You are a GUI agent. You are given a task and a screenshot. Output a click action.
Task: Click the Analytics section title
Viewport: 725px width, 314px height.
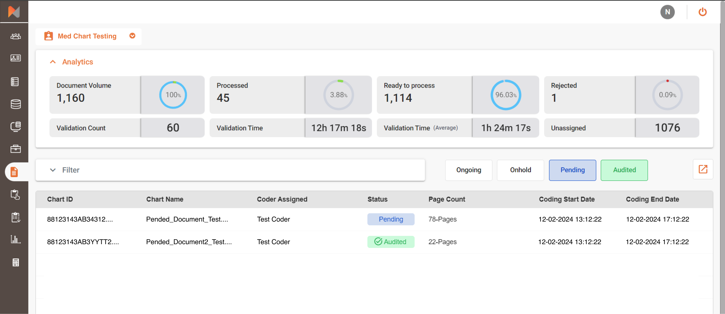77,62
